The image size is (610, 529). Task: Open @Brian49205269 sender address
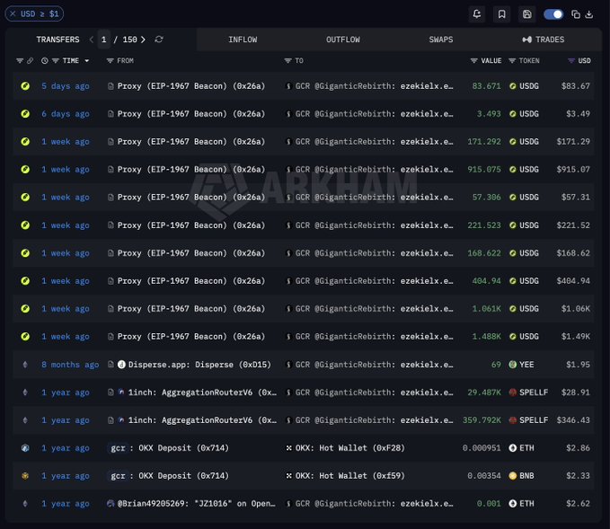[x=196, y=504]
